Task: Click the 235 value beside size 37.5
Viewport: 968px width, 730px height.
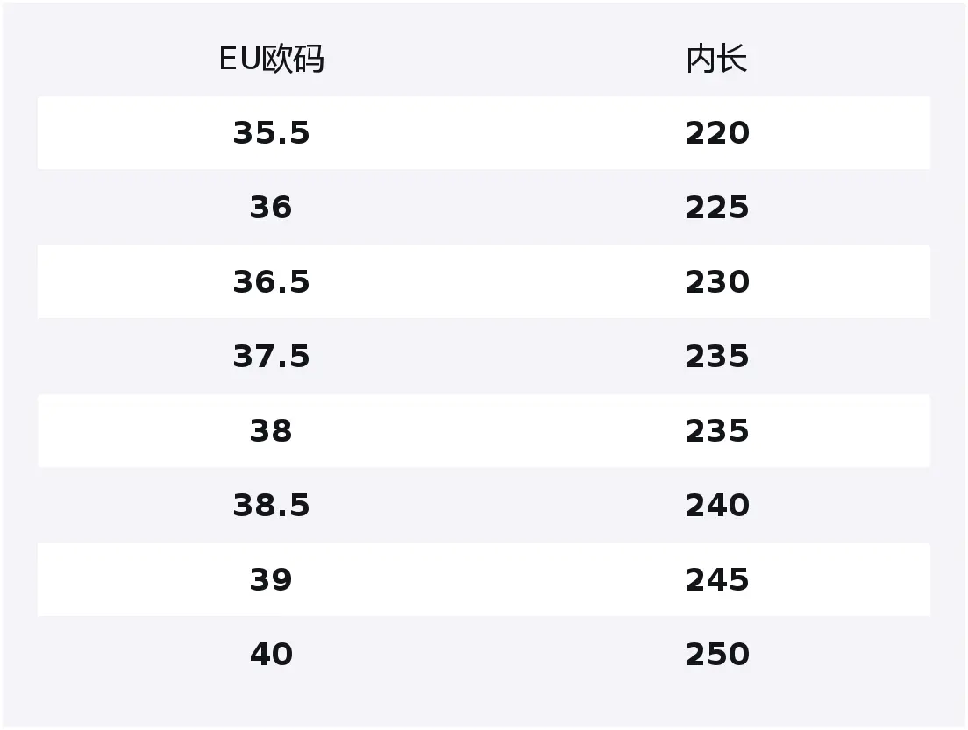Action: tap(716, 357)
